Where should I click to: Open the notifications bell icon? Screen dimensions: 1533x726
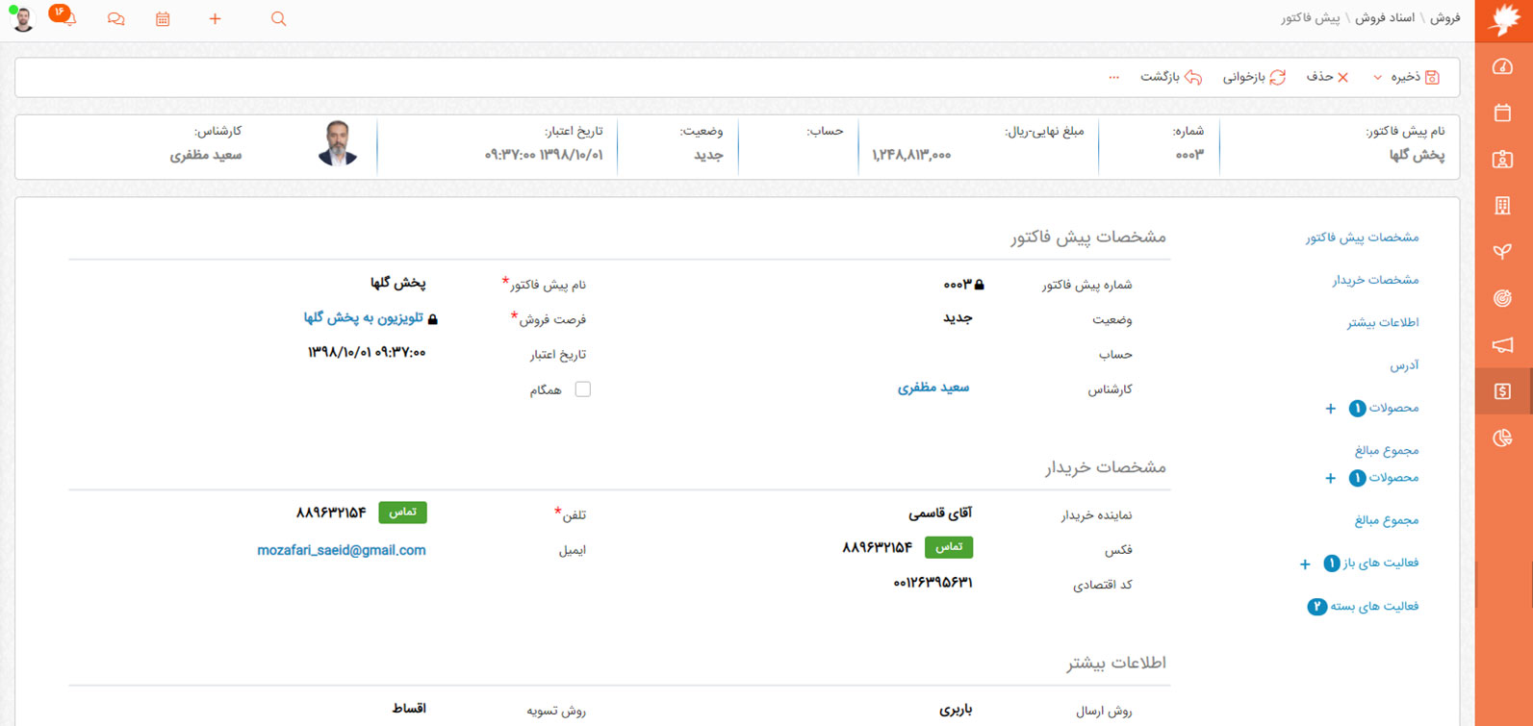click(67, 19)
